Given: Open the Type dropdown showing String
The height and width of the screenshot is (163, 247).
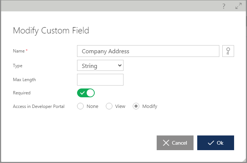Looking at the screenshot, I should [x=100, y=65].
